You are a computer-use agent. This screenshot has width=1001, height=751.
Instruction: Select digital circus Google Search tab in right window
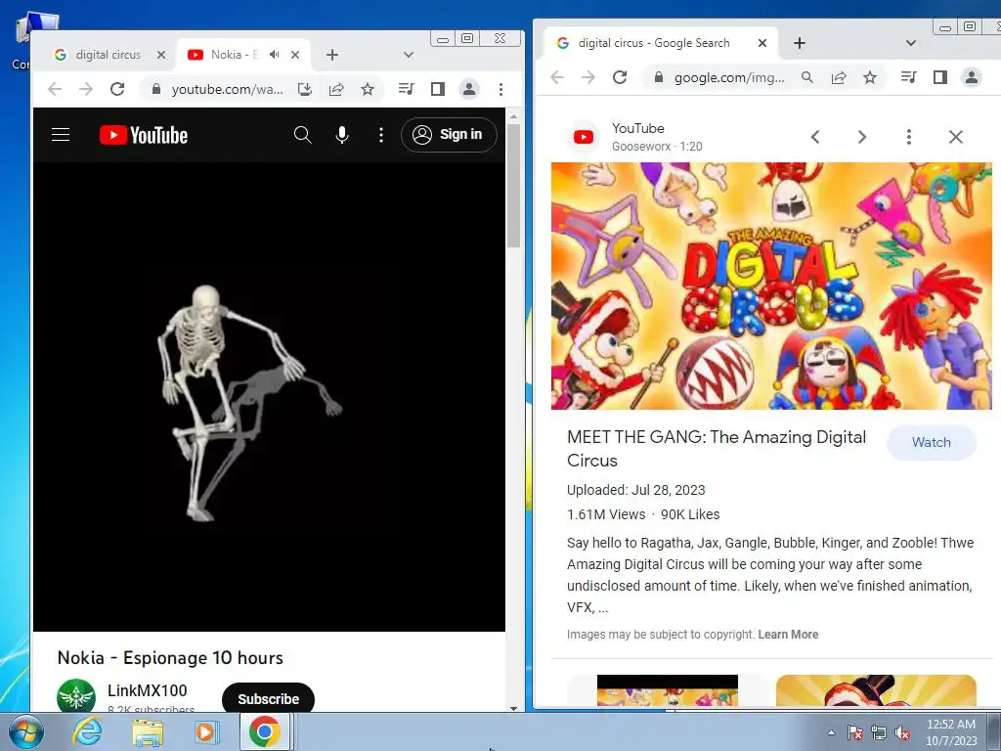click(658, 43)
